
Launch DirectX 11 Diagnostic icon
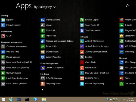click(x=43, y=68)
